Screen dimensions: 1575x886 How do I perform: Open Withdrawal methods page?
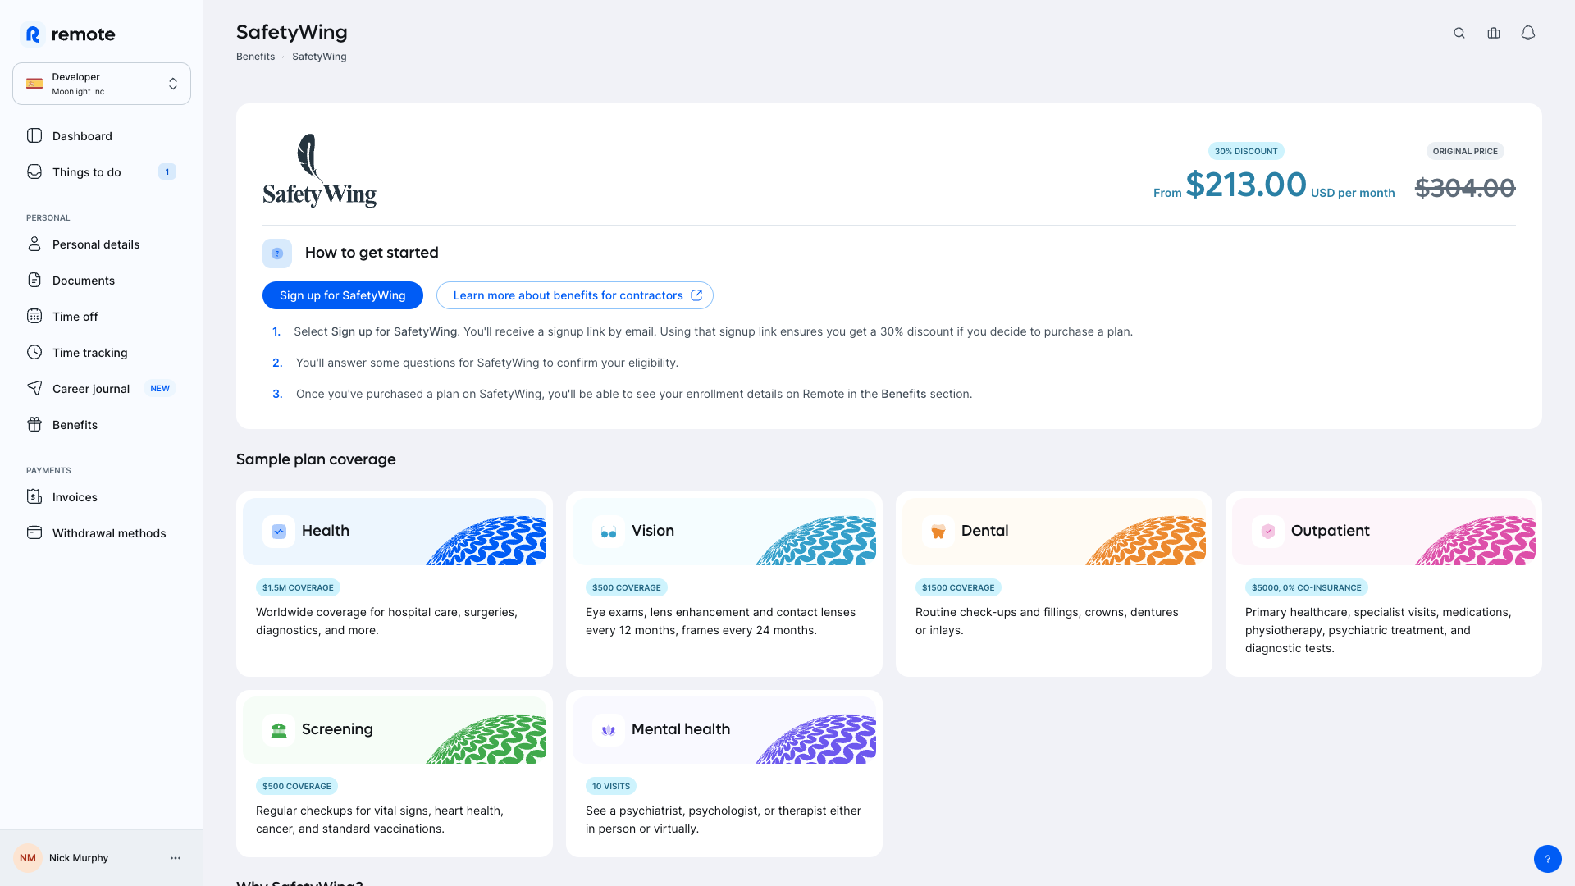(109, 533)
